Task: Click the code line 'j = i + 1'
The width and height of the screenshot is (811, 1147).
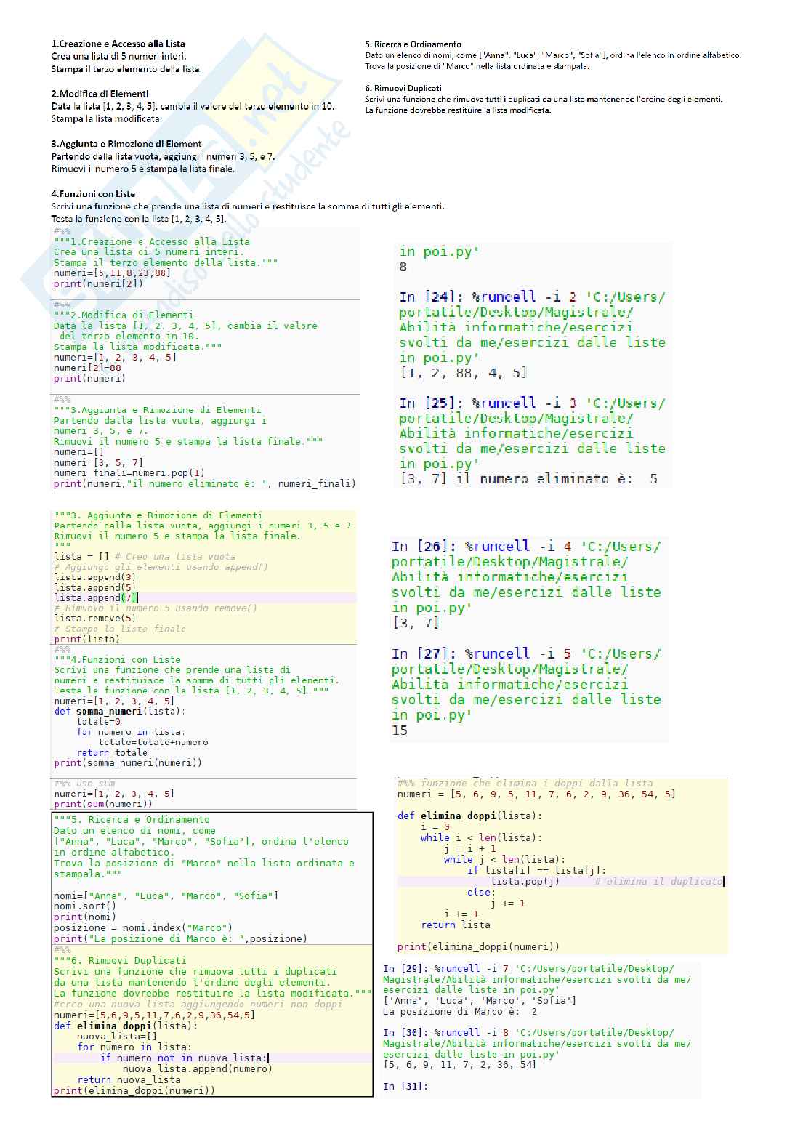Action: (470, 848)
